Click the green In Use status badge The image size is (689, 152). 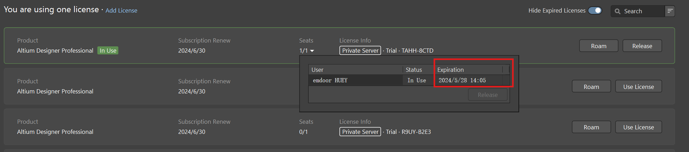(108, 51)
